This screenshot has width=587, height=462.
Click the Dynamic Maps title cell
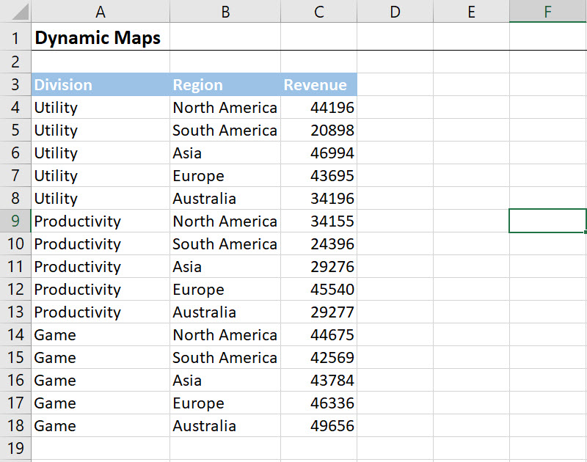click(98, 37)
